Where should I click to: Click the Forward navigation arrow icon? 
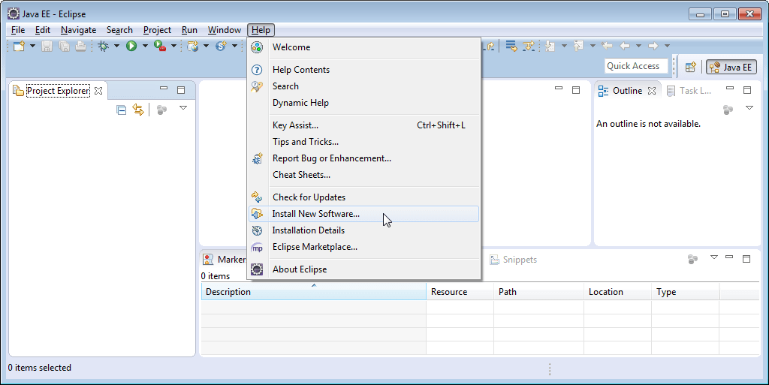click(653, 46)
